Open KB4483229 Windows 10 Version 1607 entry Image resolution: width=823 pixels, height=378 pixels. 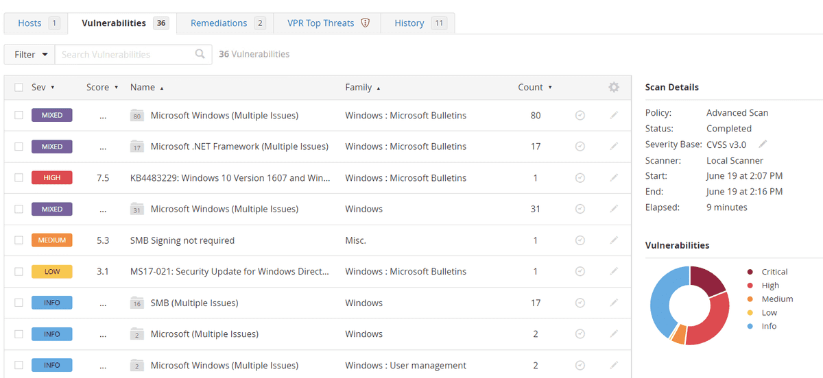(231, 178)
